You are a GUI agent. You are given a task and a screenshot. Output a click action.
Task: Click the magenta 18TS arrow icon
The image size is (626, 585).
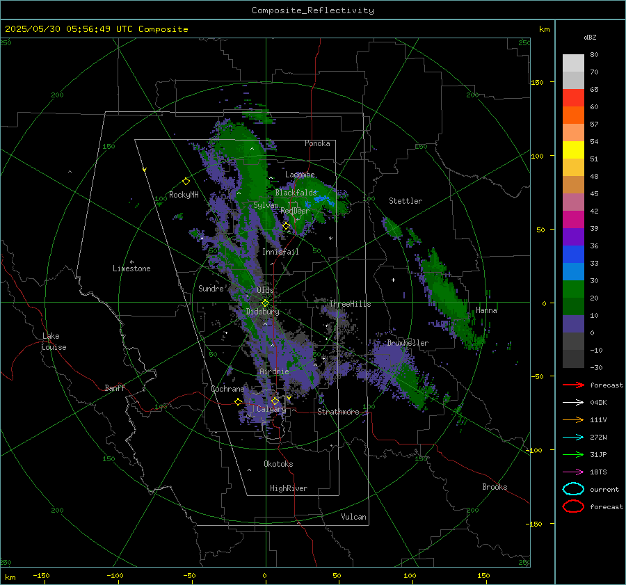pyautogui.click(x=573, y=472)
